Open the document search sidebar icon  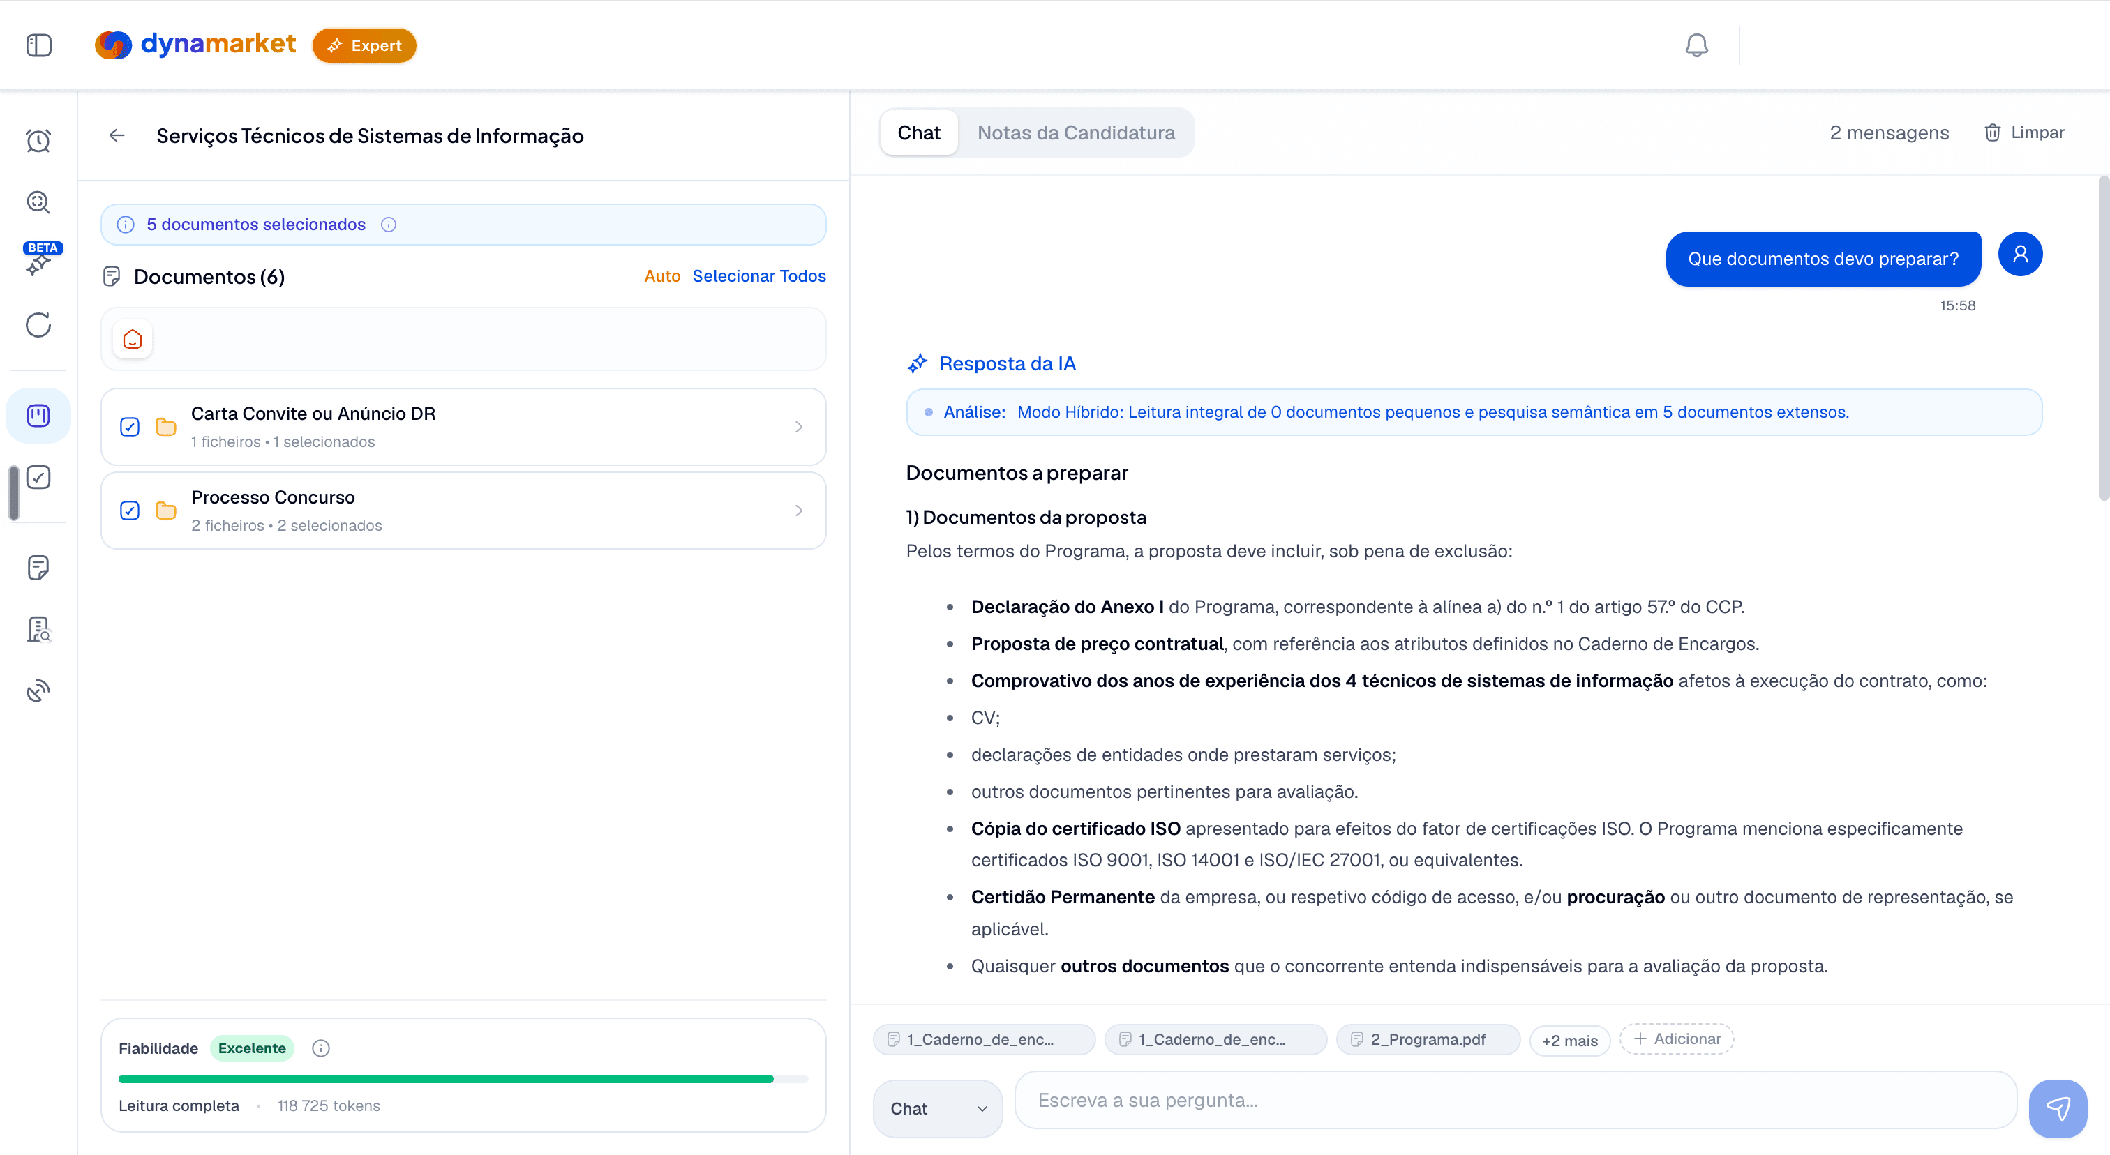tap(38, 630)
